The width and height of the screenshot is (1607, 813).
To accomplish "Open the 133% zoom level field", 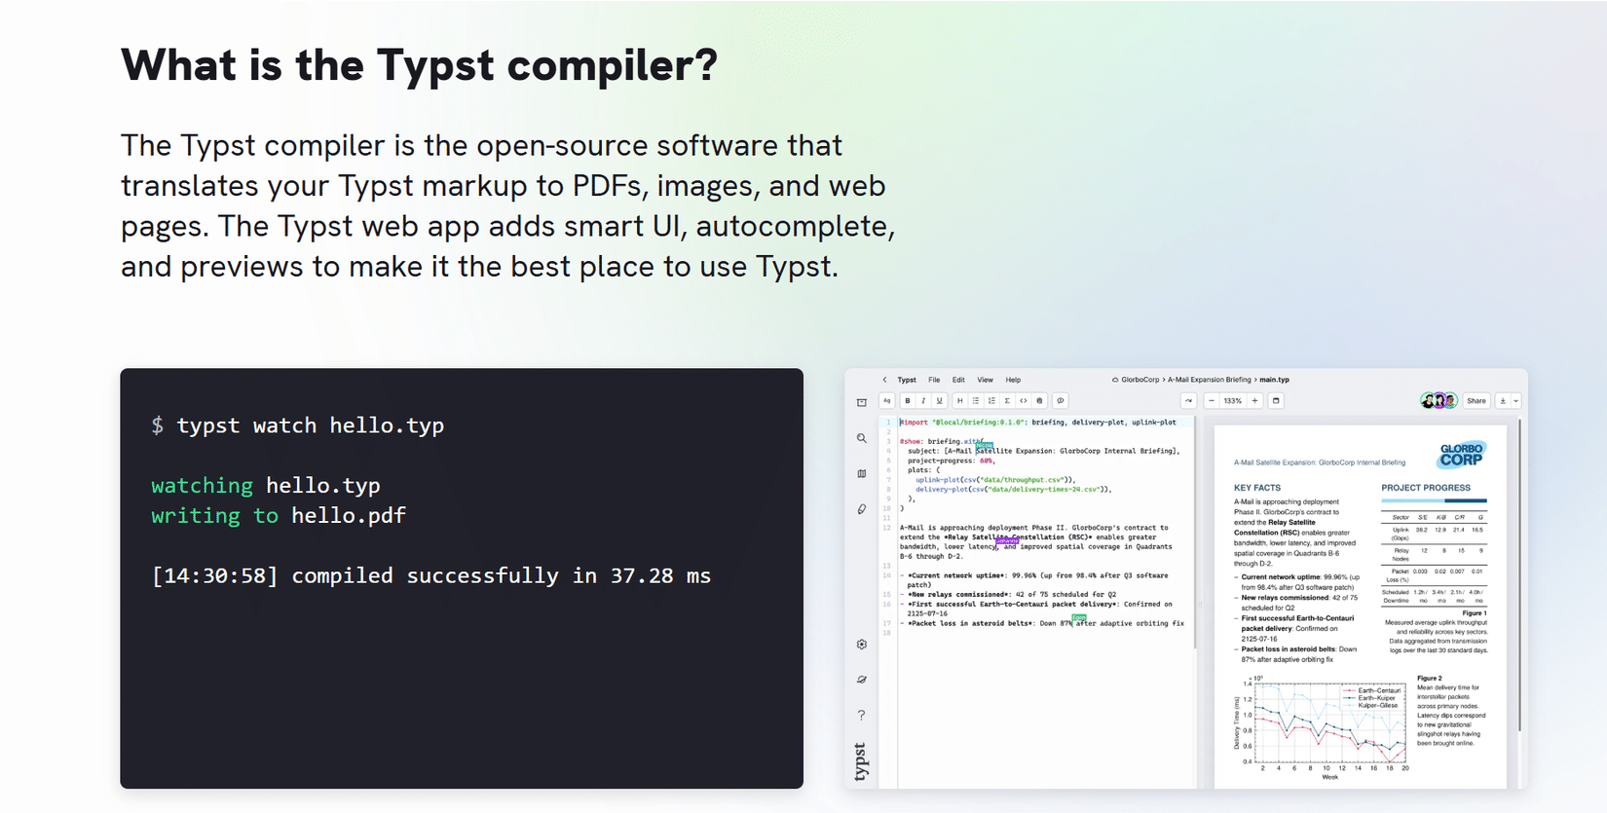I will point(1233,401).
